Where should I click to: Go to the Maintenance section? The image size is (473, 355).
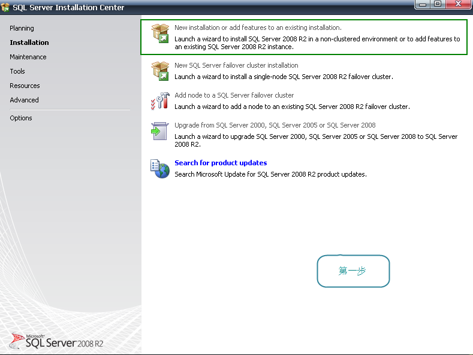click(28, 57)
